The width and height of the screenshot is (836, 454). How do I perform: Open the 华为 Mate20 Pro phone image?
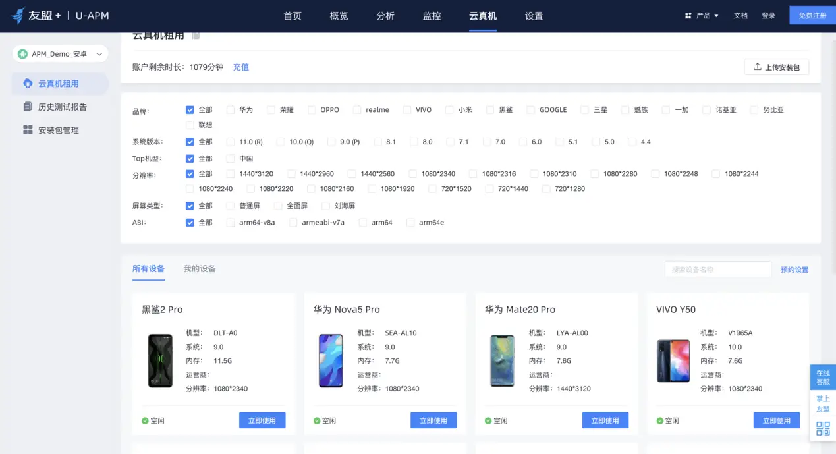[x=502, y=360]
